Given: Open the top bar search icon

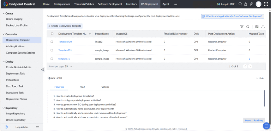Looking at the screenshot, I should click(x=240, y=4).
